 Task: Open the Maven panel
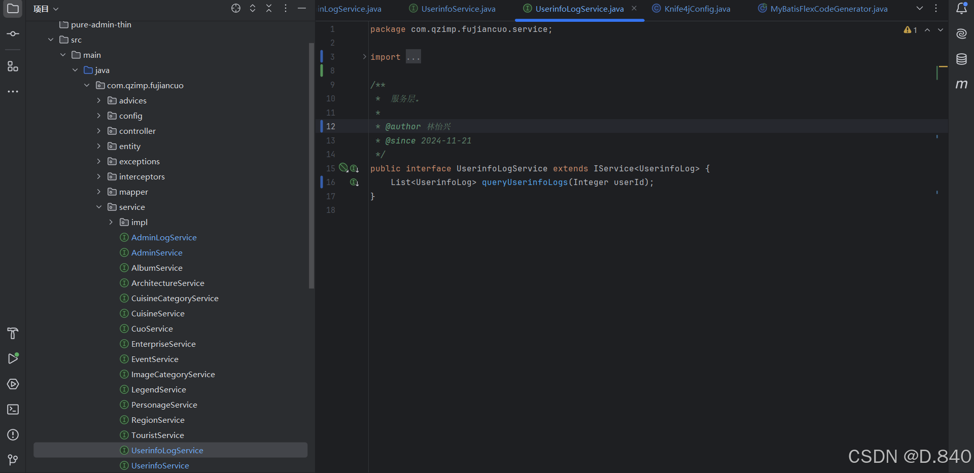click(962, 85)
